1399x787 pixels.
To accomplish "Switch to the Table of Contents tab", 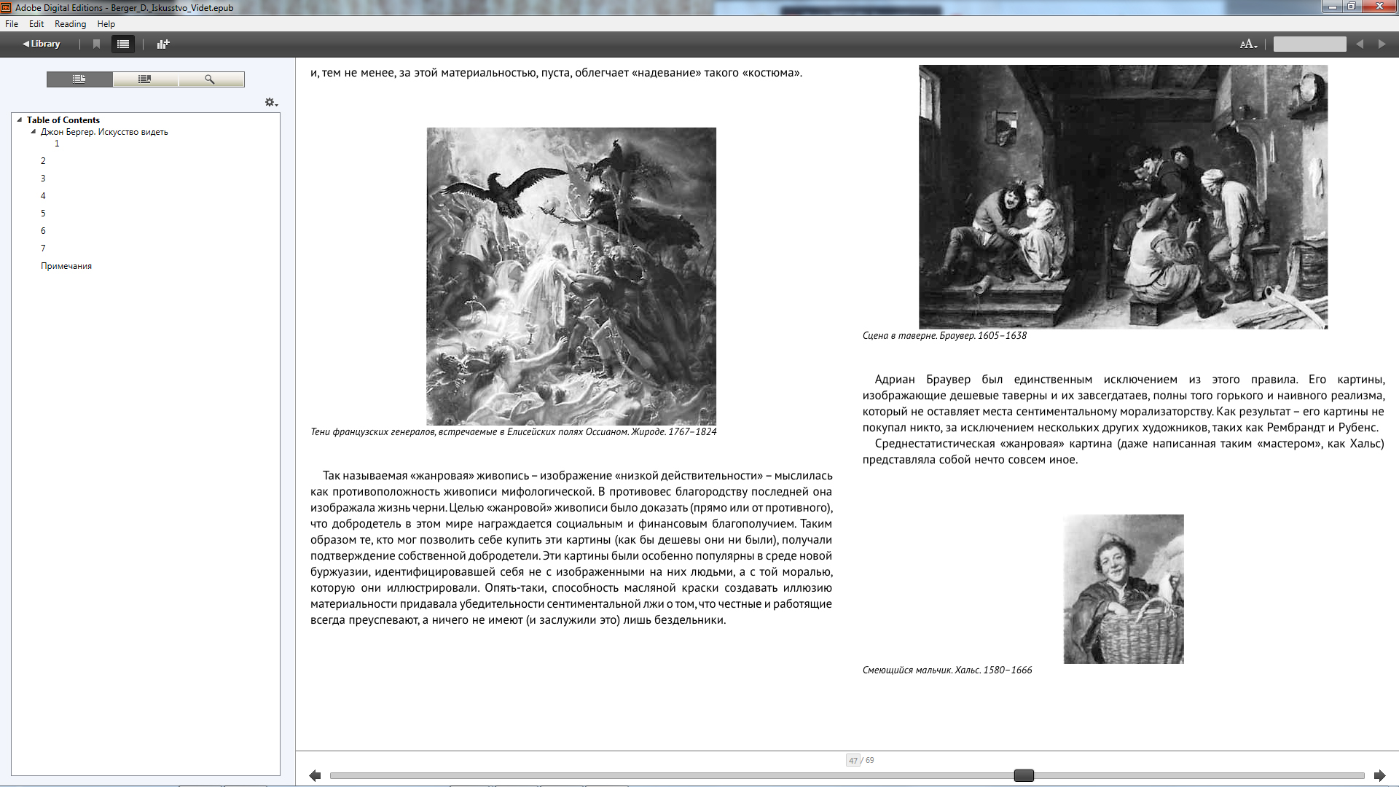I will 79,79.
